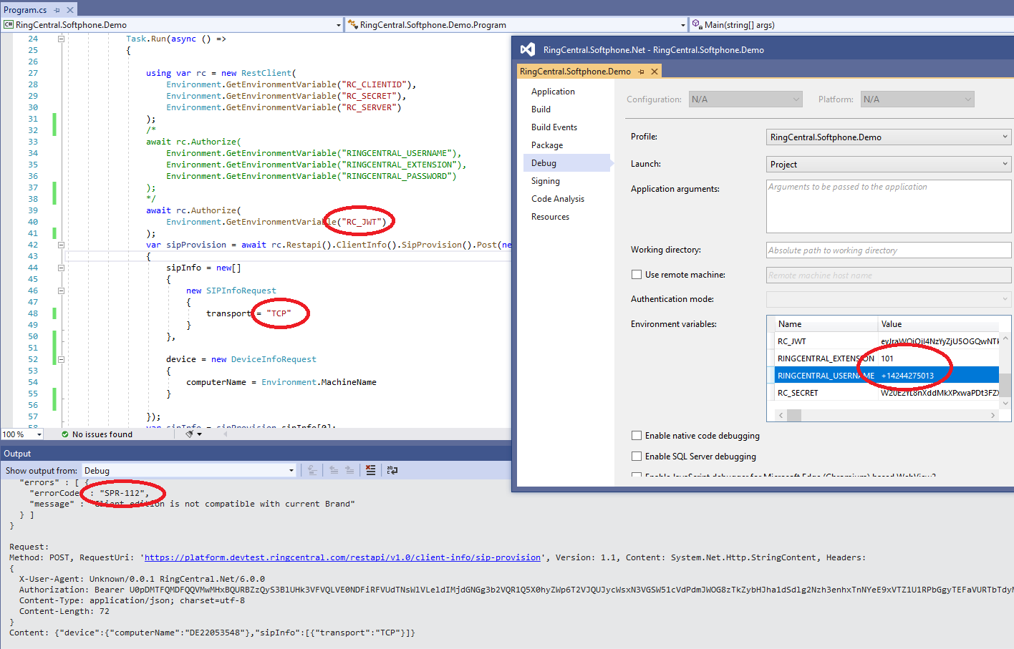Switch to the Program.cs tab
1014x649 pixels.
tap(25, 10)
